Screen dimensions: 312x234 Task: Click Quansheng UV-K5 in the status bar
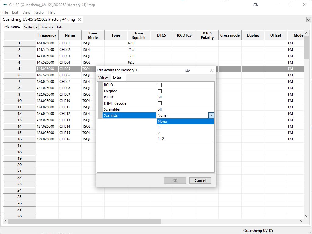click(258, 231)
